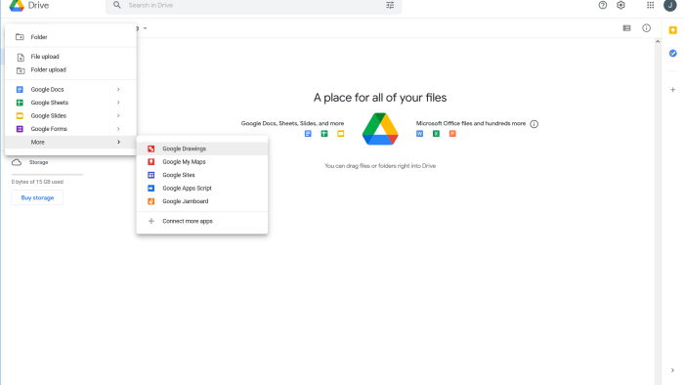Choose Folder from the New menu
Viewport: 684px width, 385px height.
click(70, 37)
